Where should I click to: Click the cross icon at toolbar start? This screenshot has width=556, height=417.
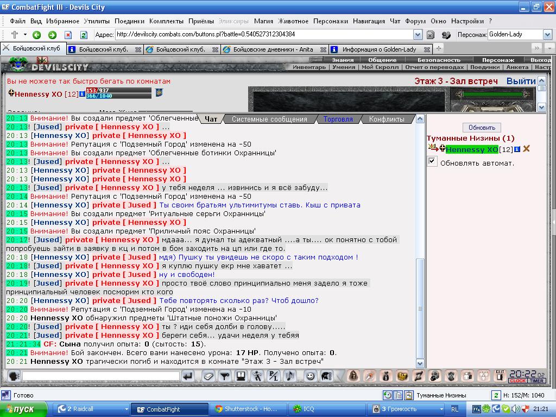[x=15, y=35]
